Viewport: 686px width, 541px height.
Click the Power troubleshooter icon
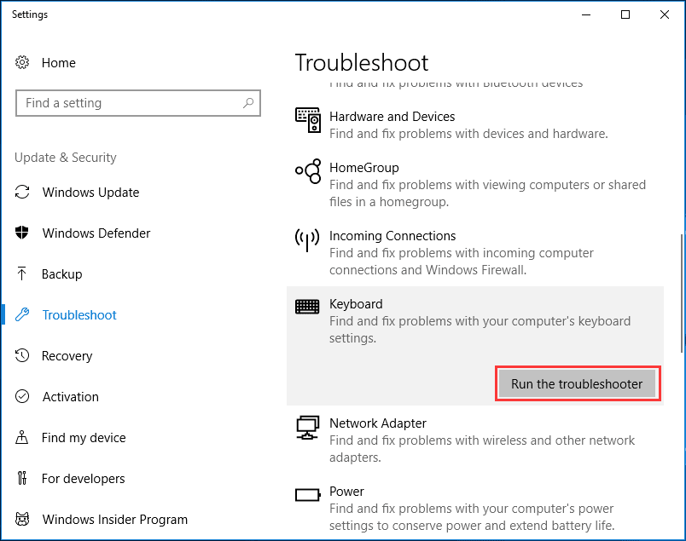(307, 492)
